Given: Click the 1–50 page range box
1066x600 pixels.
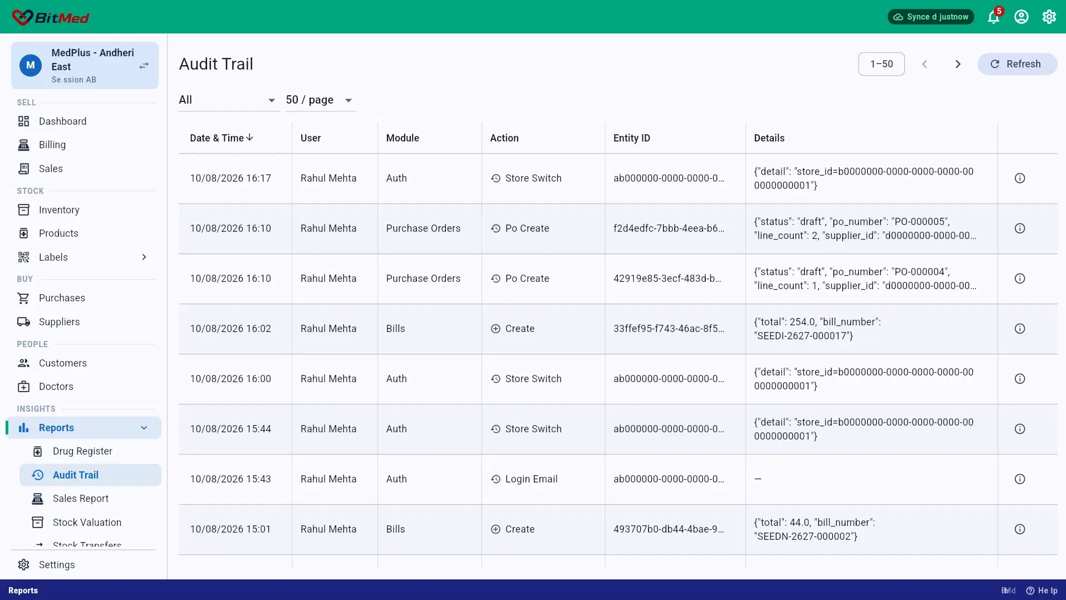Looking at the screenshot, I should tap(881, 64).
